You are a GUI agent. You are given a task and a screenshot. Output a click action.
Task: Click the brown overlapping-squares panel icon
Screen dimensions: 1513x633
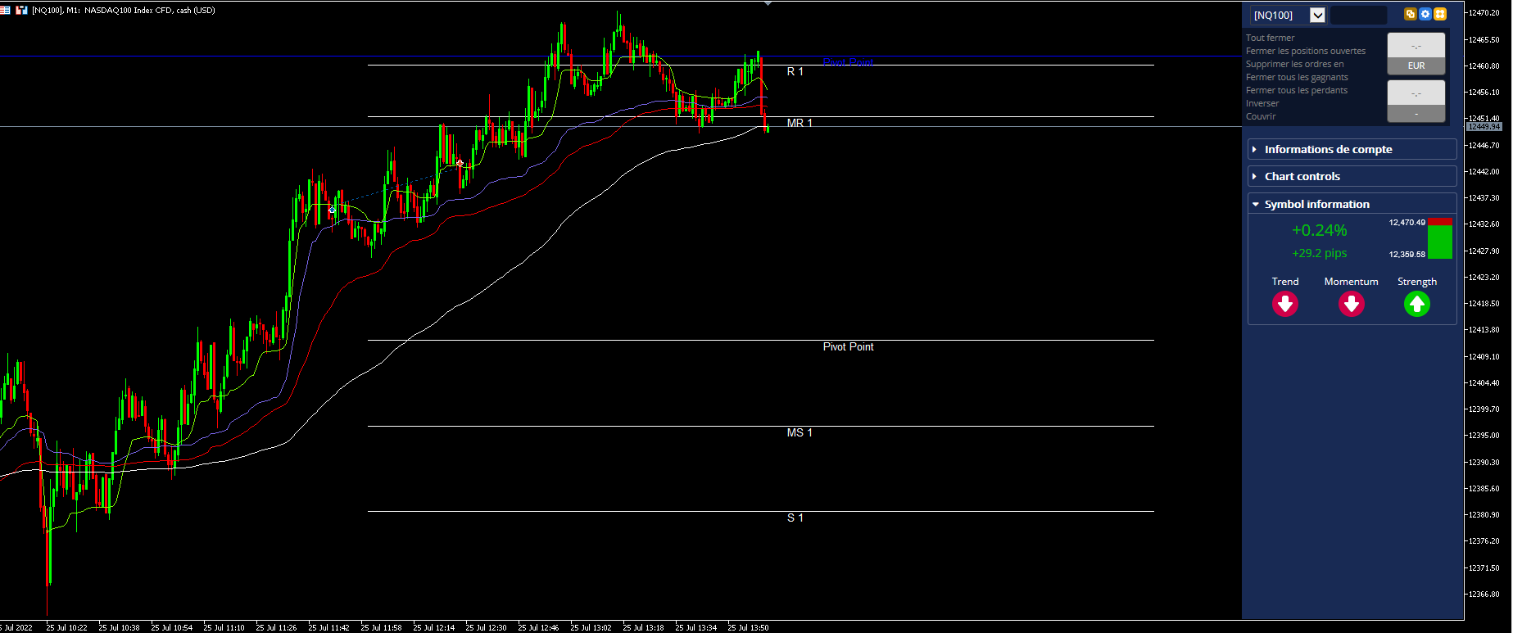point(1410,14)
